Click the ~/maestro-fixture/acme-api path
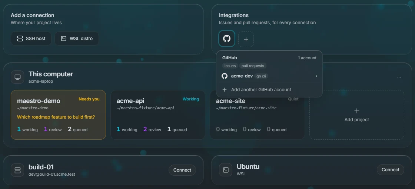 146,108
